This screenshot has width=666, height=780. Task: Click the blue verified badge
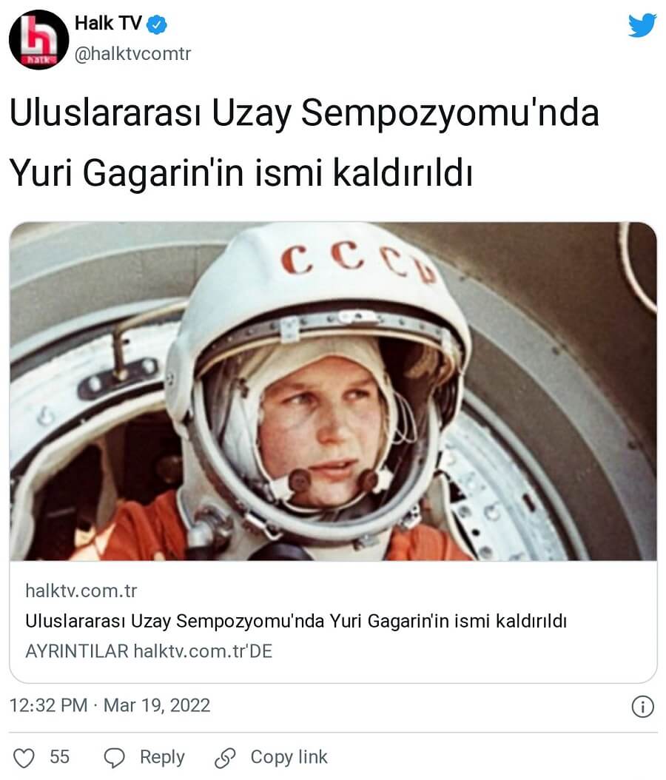157,24
